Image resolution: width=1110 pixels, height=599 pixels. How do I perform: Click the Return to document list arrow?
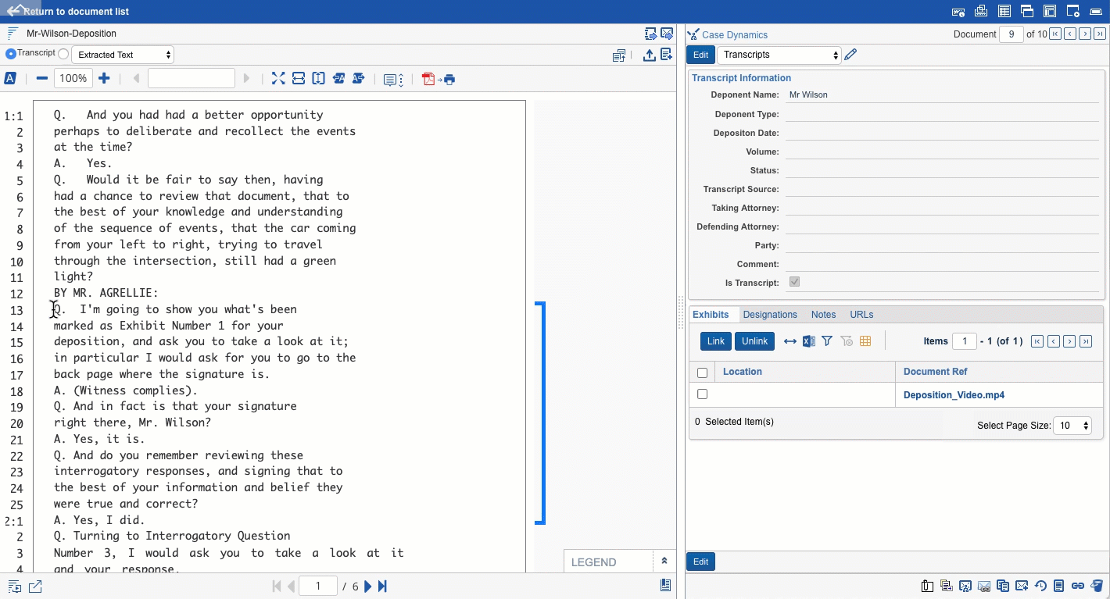point(14,11)
